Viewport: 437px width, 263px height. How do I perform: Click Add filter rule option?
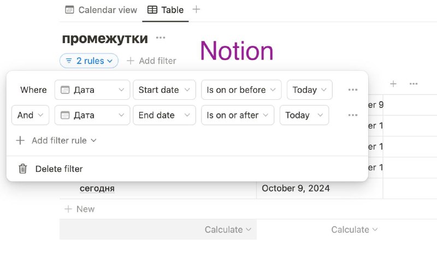click(x=56, y=141)
